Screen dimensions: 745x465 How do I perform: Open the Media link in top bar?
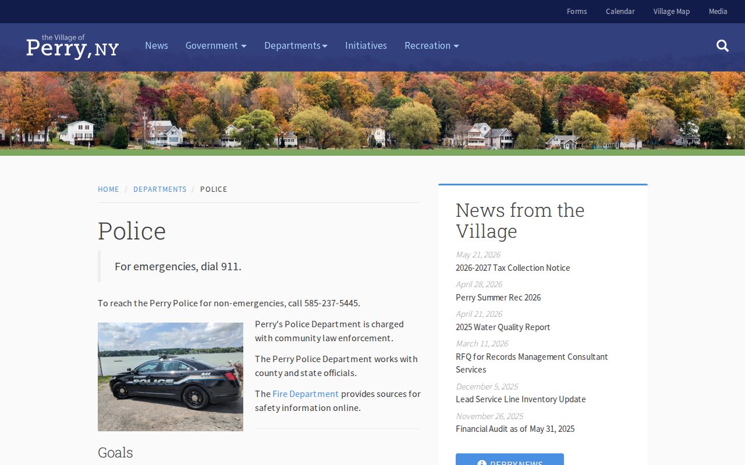(718, 12)
